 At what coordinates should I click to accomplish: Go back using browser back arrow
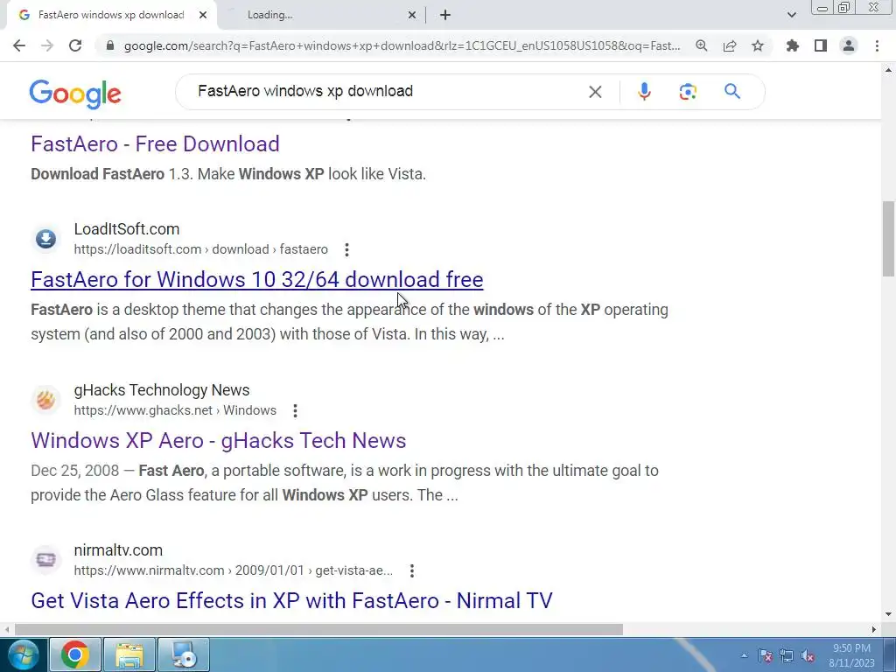pyautogui.click(x=19, y=45)
